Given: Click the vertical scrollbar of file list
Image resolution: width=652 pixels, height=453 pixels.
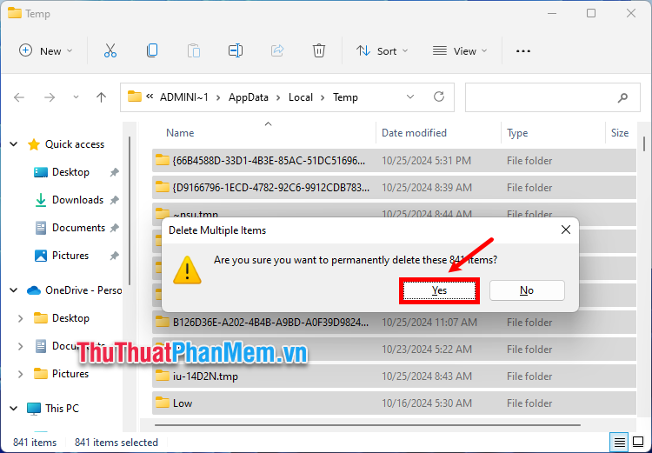Looking at the screenshot, I should [x=644, y=143].
